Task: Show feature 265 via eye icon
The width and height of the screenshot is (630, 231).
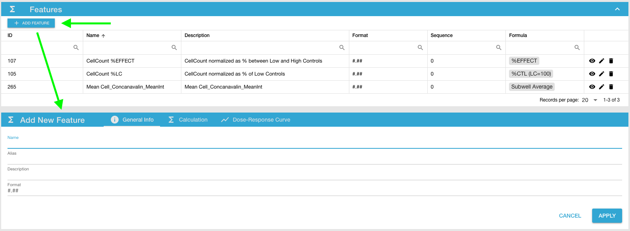Action: tap(592, 87)
